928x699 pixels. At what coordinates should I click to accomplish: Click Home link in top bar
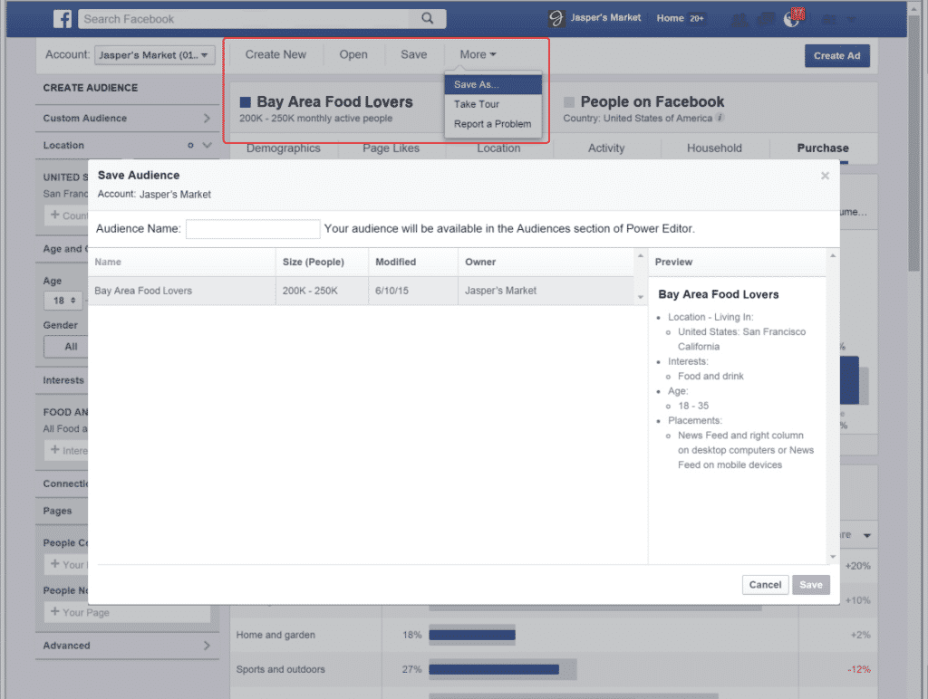(670, 18)
